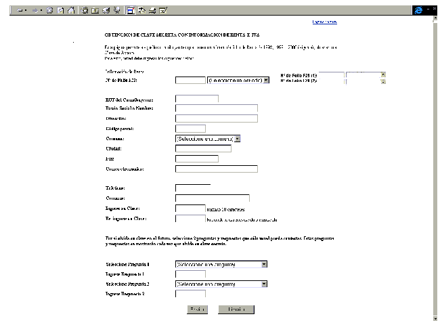Reload the page with the Refresh icon
440x325 pixels.
pyautogui.click(x=60, y=10)
